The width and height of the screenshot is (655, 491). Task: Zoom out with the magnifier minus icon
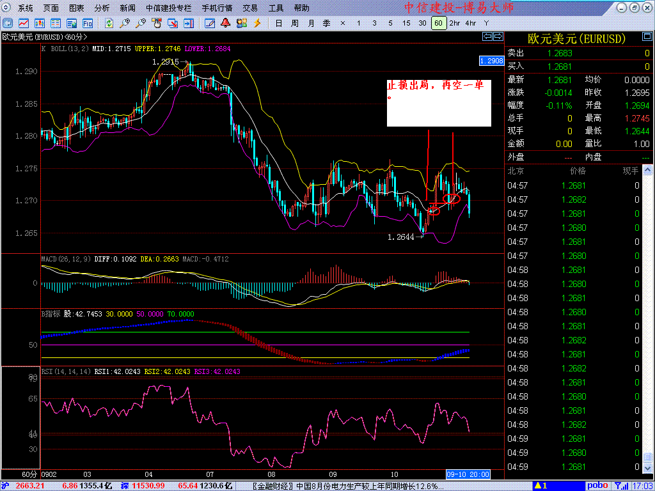point(141,23)
